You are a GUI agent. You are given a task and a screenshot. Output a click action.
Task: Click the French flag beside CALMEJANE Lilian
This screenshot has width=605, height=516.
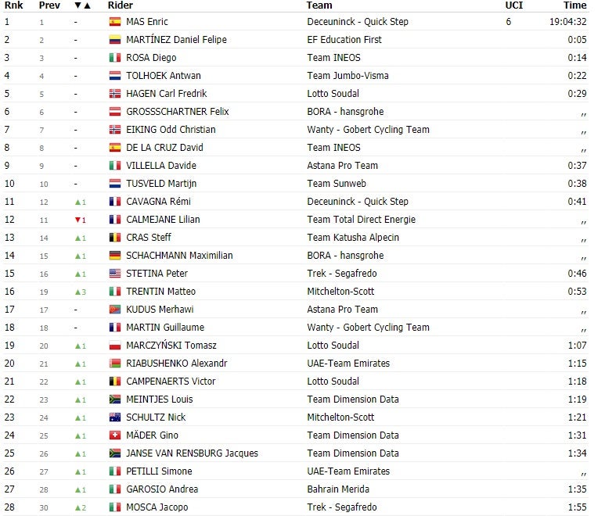click(x=114, y=220)
